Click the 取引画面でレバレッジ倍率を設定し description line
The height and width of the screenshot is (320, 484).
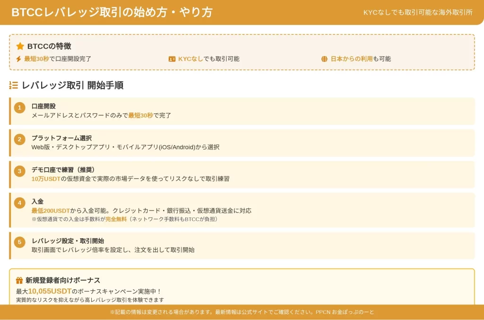coord(113,250)
